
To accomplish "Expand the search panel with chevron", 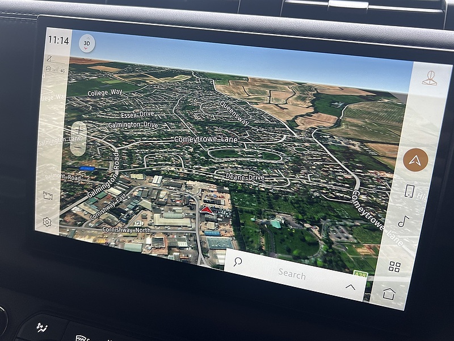I will [x=350, y=286].
